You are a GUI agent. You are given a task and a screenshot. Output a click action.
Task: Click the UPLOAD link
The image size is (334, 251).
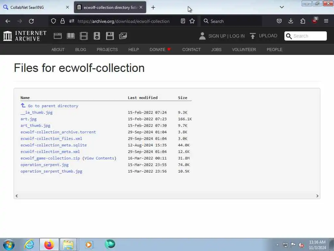(x=268, y=36)
